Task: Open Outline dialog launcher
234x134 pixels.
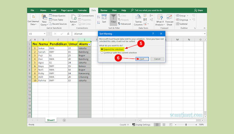Action: point(195,28)
